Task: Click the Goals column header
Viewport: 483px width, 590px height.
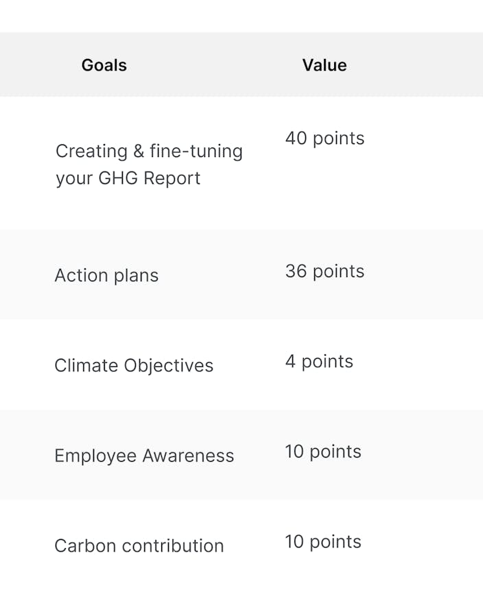Action: pyautogui.click(x=104, y=65)
